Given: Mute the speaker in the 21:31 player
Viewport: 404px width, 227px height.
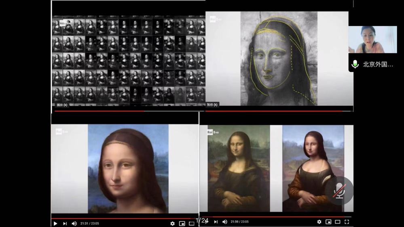Looking at the screenshot, I should (x=74, y=223).
